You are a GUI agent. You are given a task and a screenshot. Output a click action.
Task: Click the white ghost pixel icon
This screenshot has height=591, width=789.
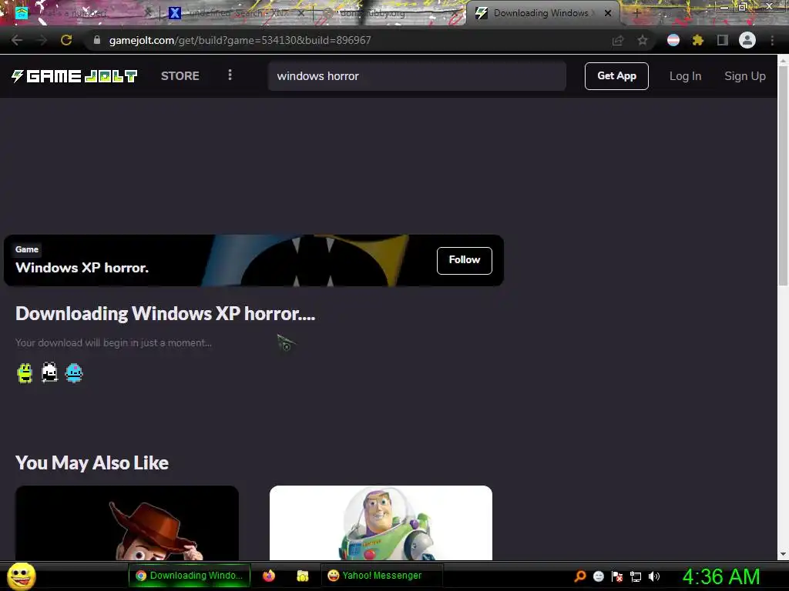click(x=49, y=373)
